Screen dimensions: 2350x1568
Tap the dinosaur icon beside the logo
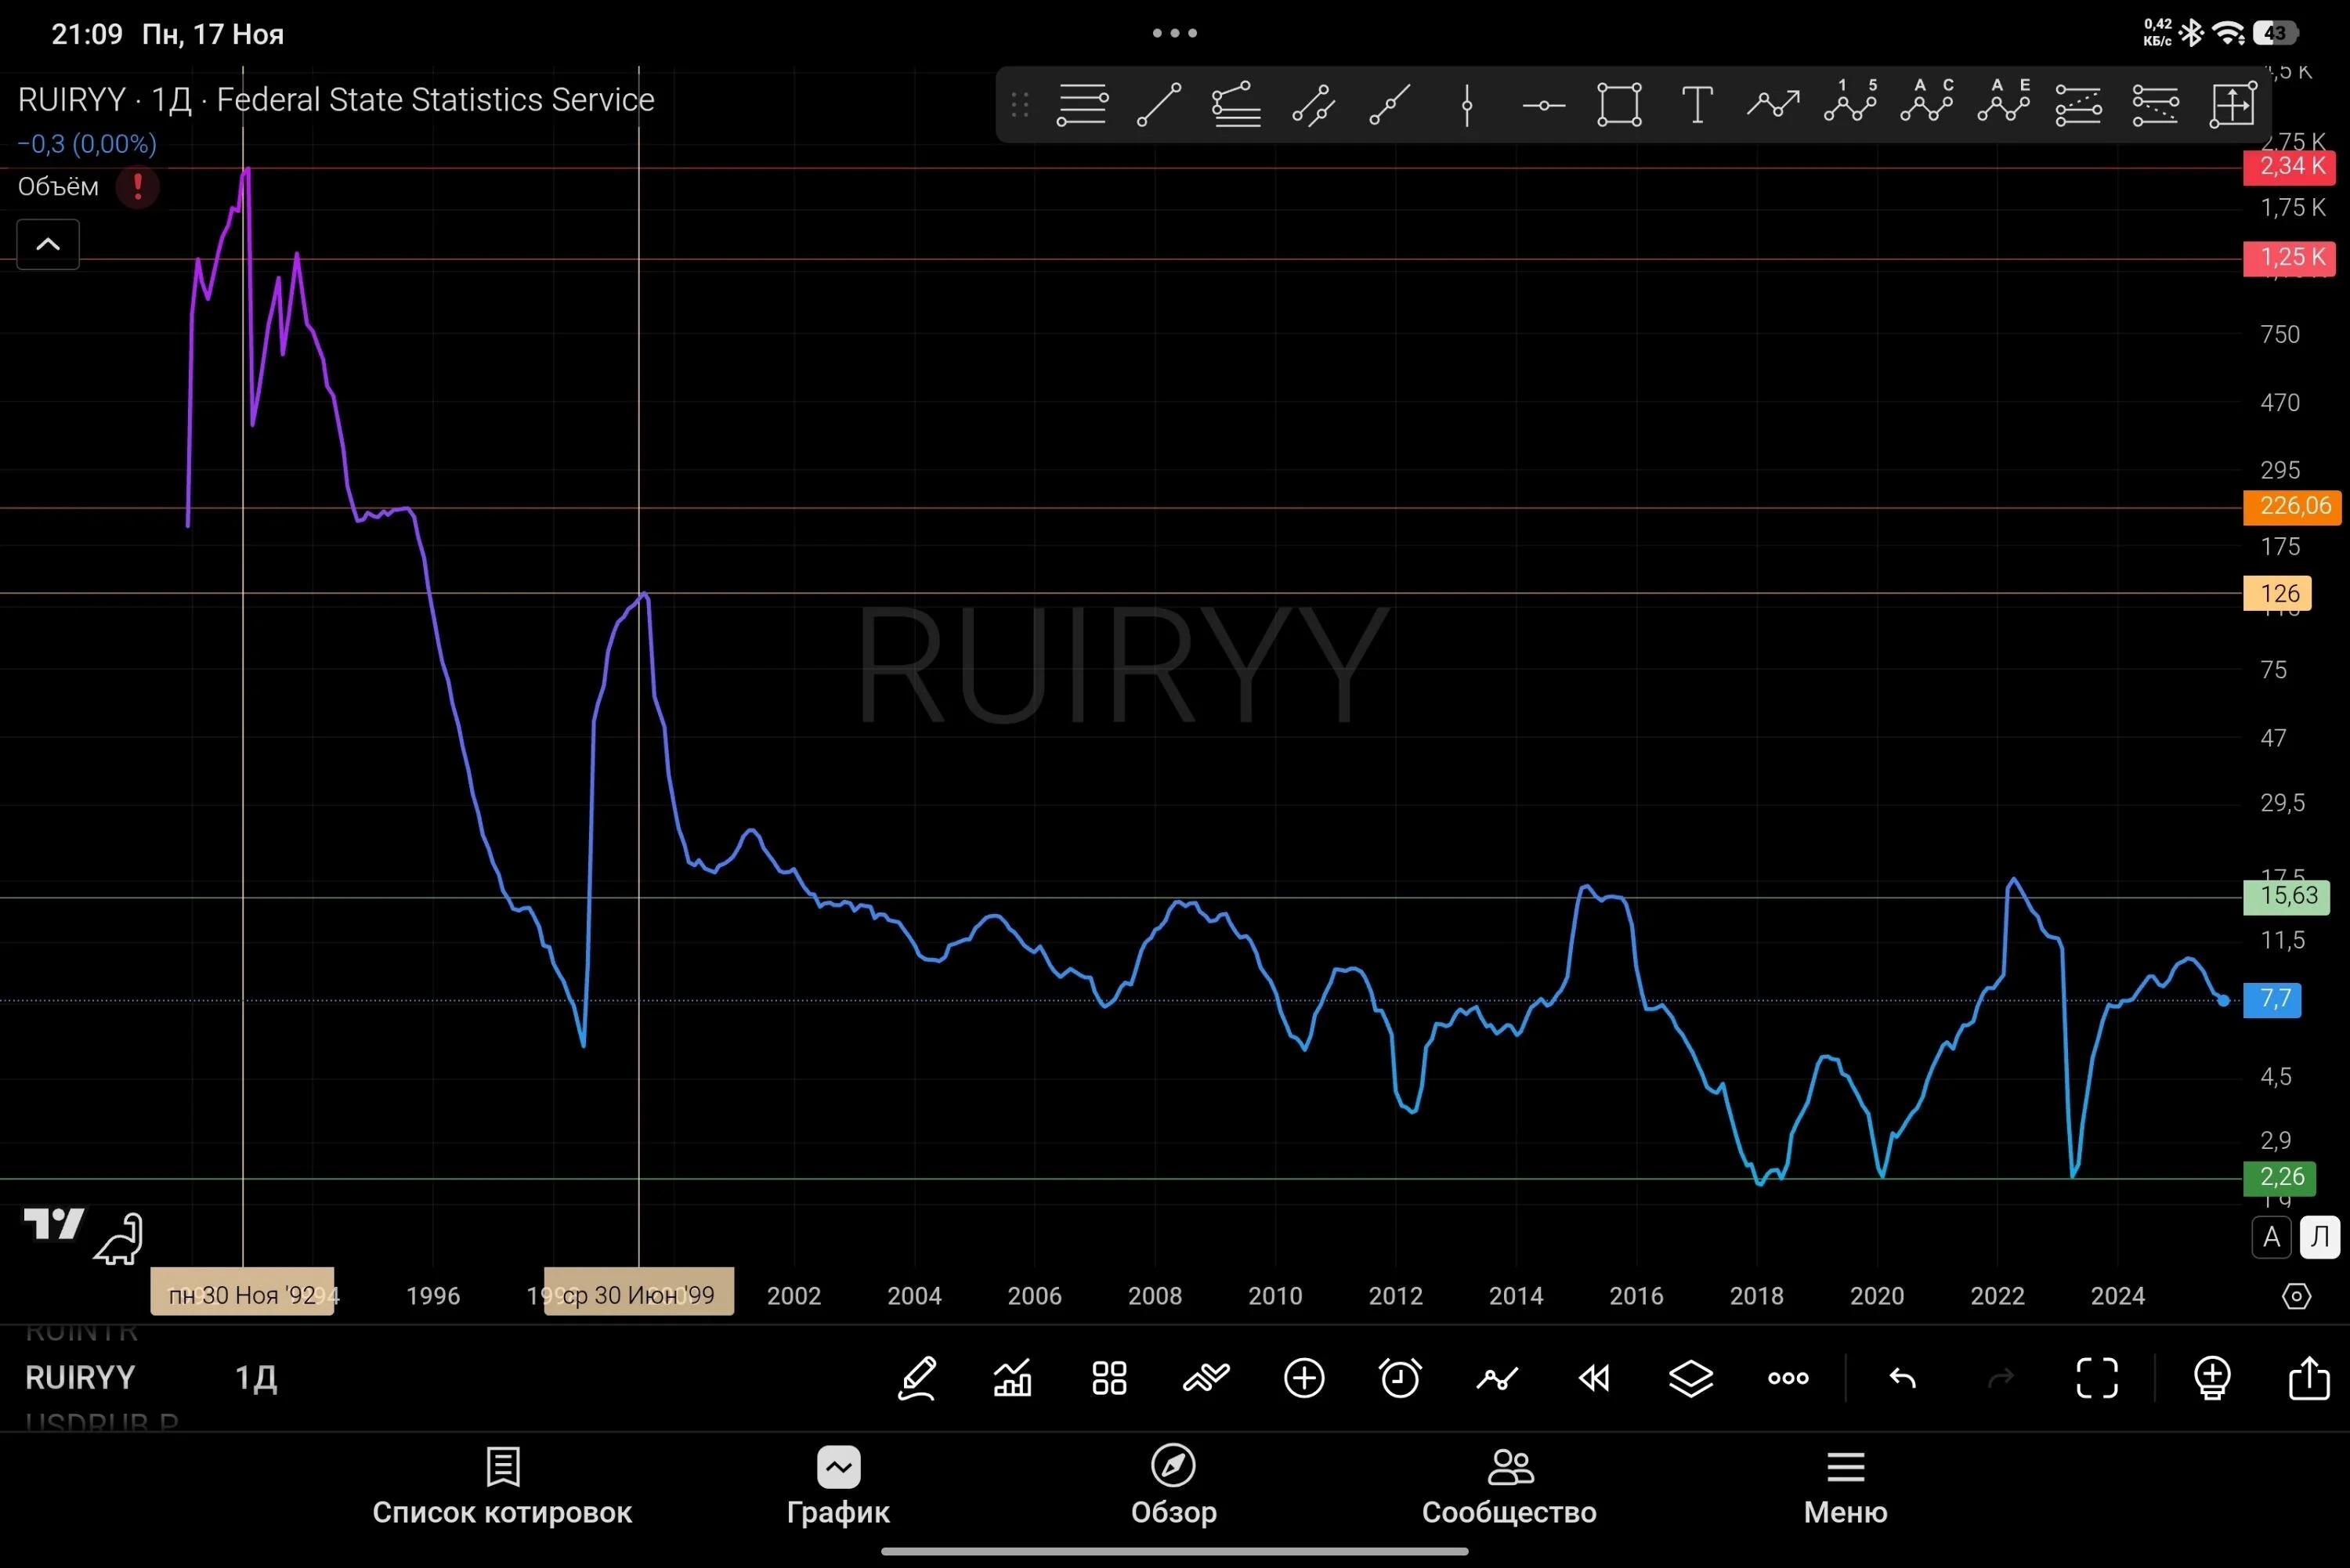tap(119, 1238)
